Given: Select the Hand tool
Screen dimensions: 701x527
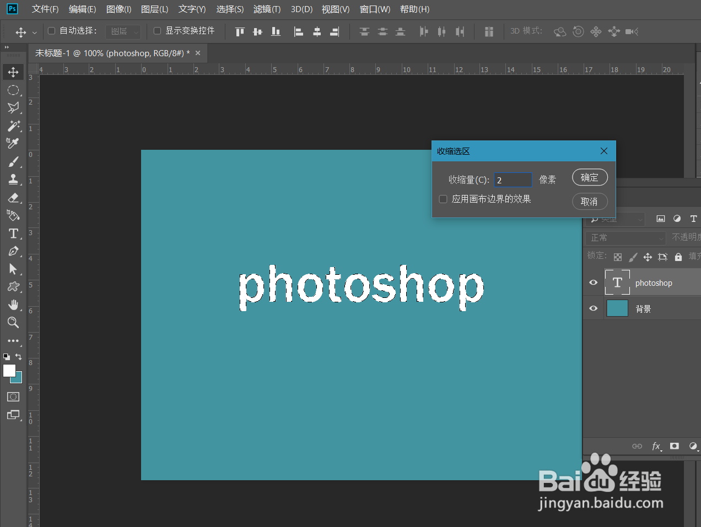Looking at the screenshot, I should [13, 305].
